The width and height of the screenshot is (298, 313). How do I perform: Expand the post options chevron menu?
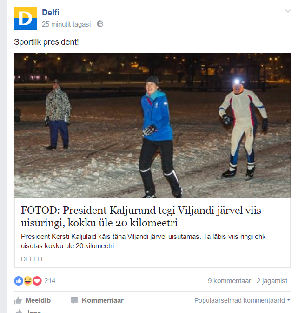tap(288, 11)
